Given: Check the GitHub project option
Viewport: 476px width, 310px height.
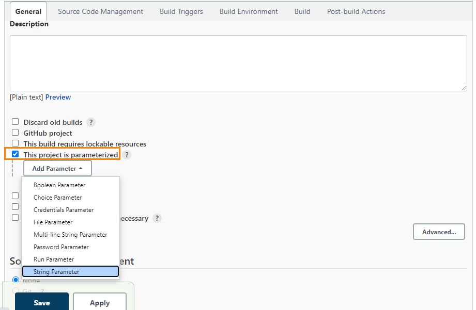Looking at the screenshot, I should [15, 132].
